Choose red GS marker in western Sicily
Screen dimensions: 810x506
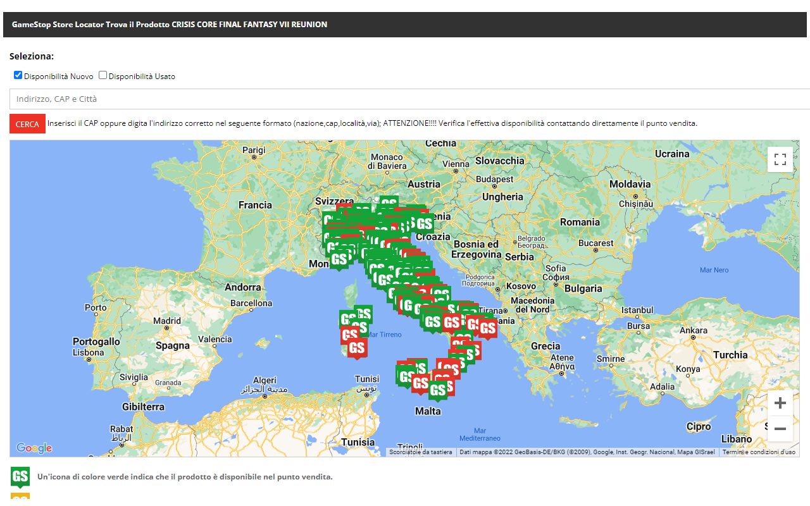pyautogui.click(x=420, y=383)
